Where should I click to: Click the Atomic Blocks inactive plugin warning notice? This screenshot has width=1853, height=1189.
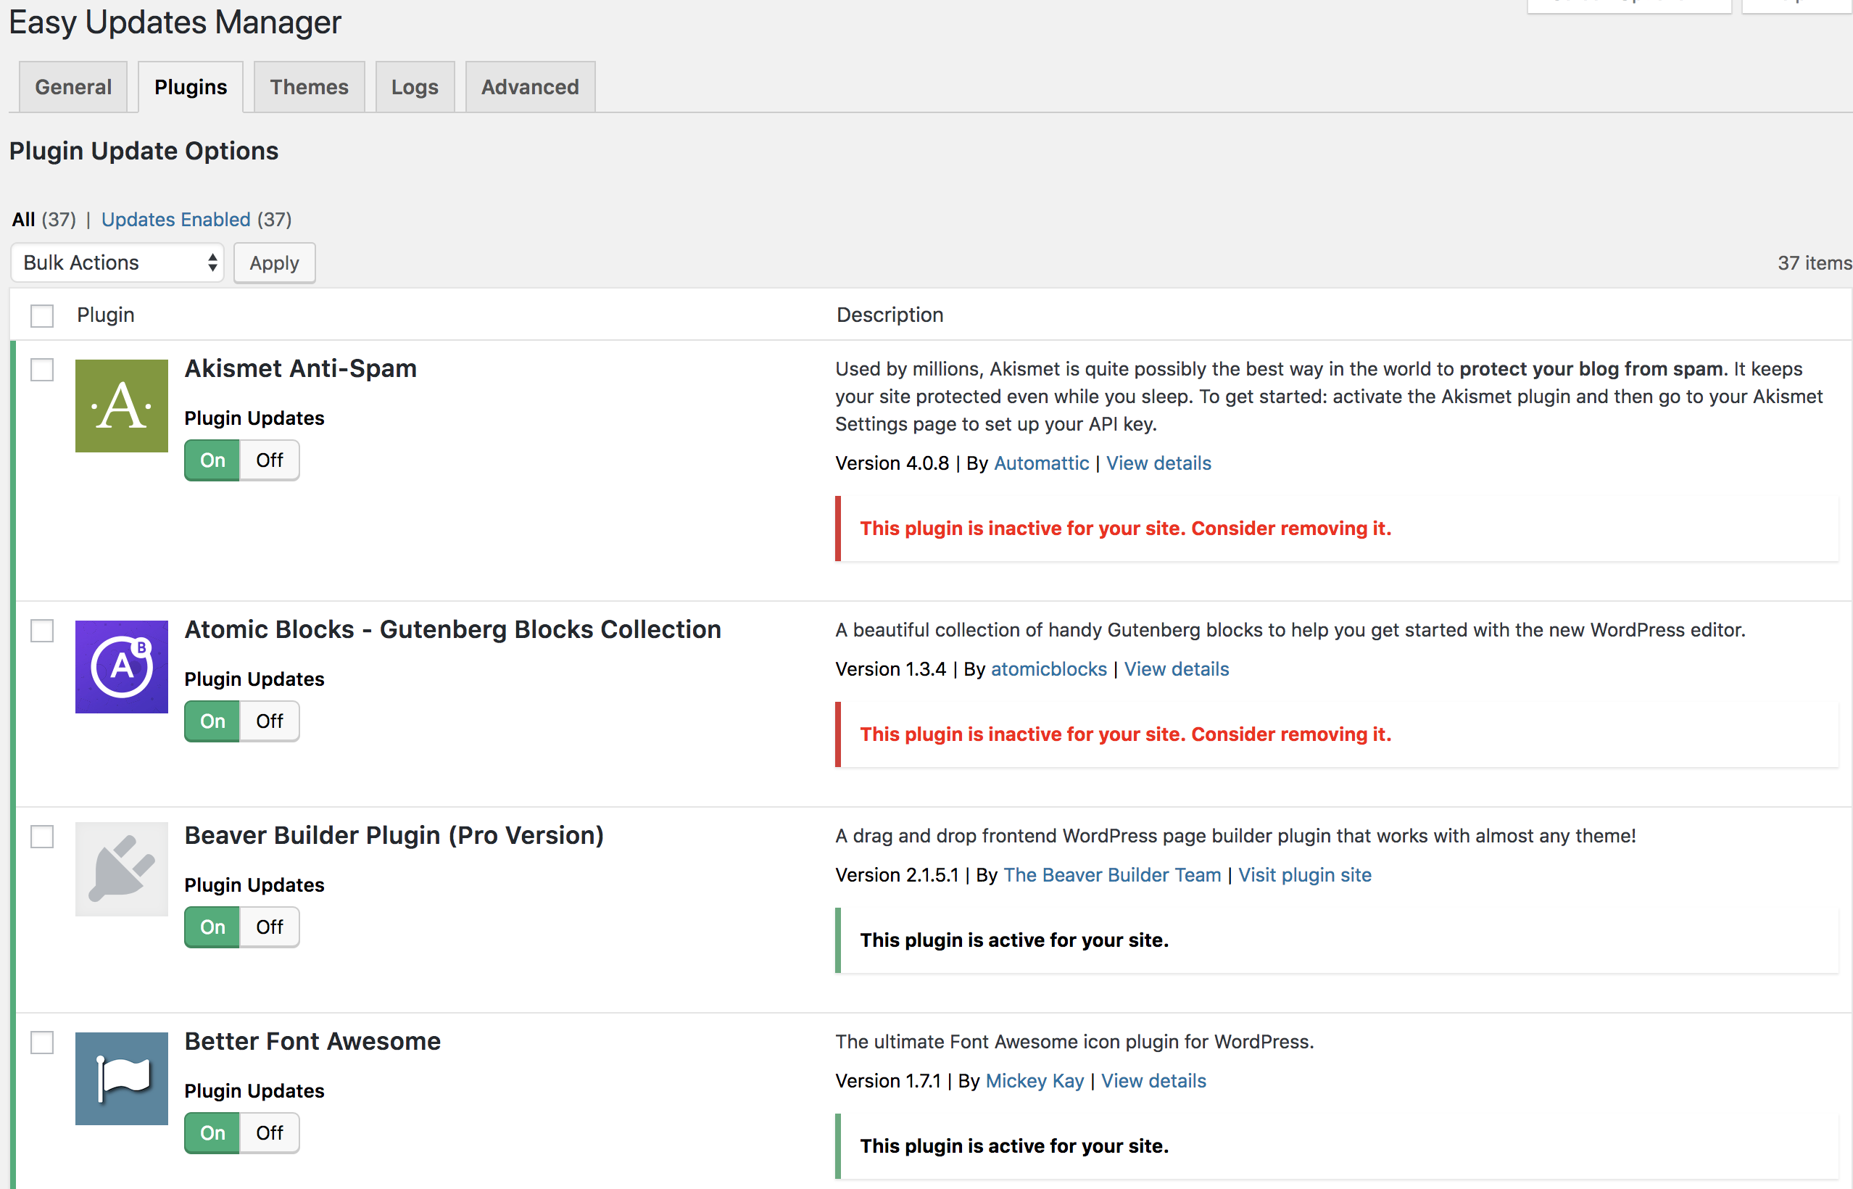[1337, 735]
